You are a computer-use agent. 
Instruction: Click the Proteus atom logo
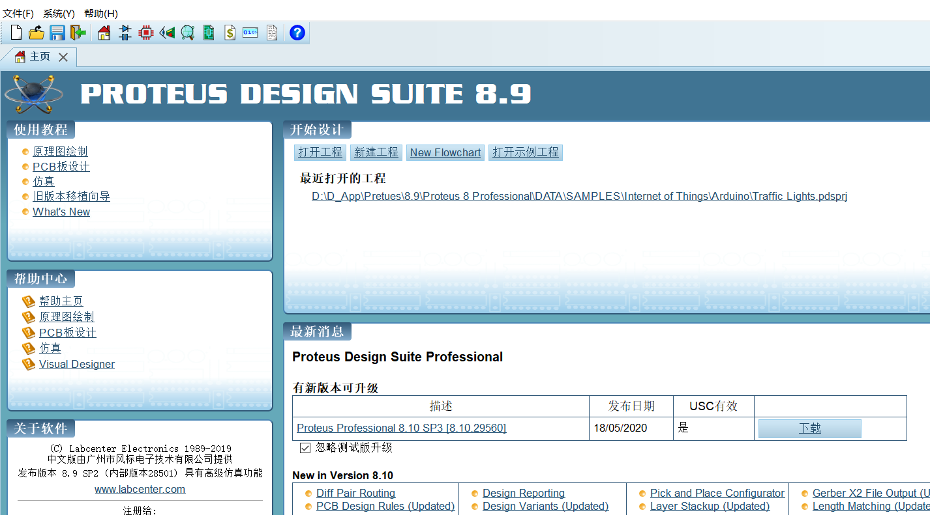pyautogui.click(x=35, y=94)
